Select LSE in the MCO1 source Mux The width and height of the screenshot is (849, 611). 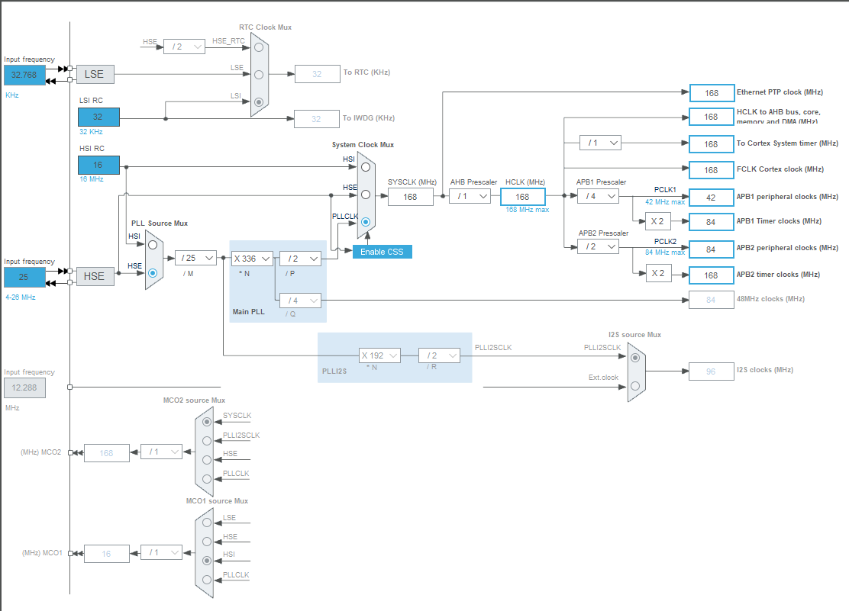[x=205, y=522]
